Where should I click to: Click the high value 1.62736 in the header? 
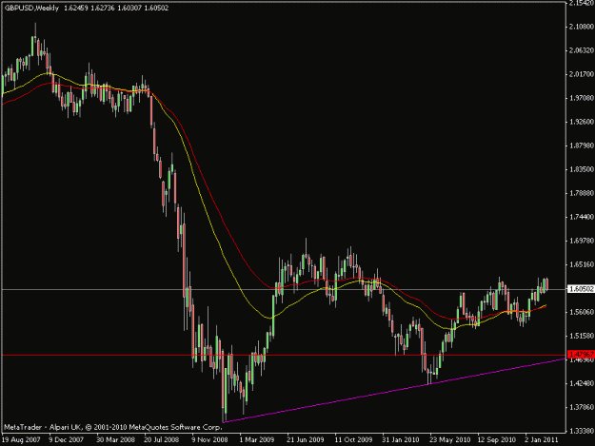tap(103, 8)
